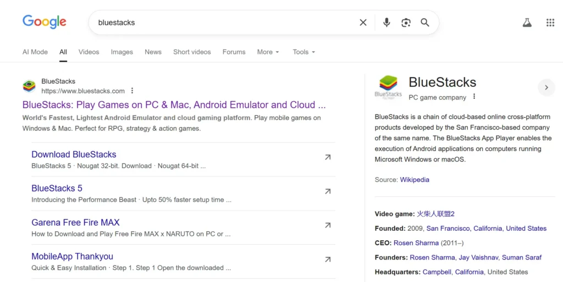Click founder Suman Saraf link
The height and width of the screenshot is (282, 563).
[521, 258]
